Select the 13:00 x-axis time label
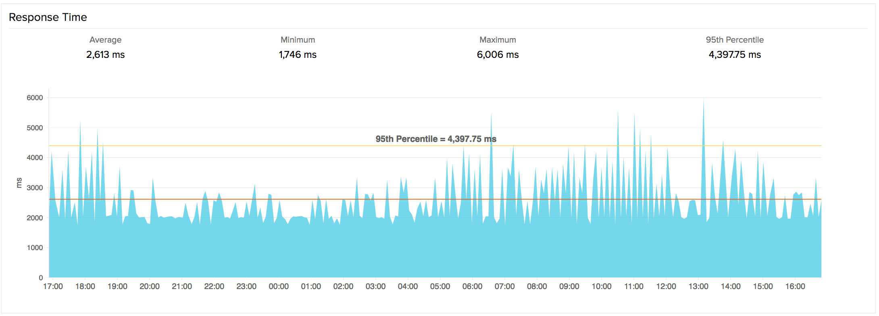The width and height of the screenshot is (879, 316). point(698,287)
